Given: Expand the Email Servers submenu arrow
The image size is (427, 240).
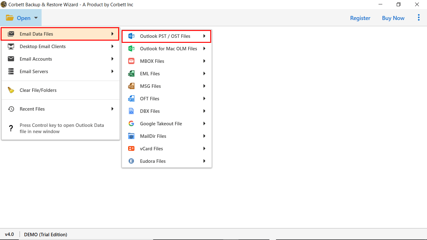Looking at the screenshot, I should click(112, 71).
